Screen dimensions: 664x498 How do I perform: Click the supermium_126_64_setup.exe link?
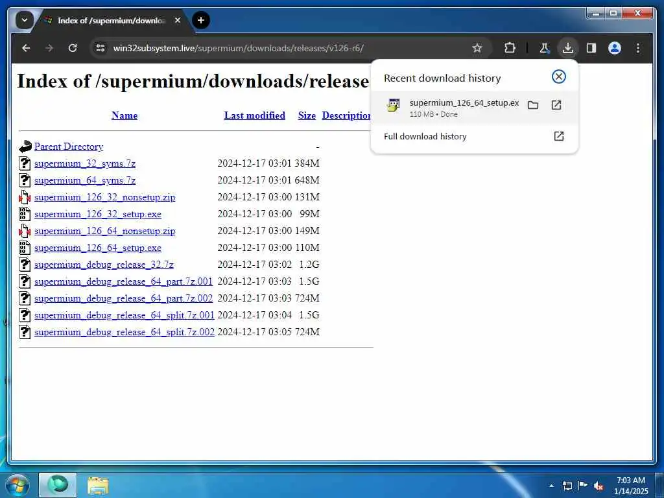[98, 248]
